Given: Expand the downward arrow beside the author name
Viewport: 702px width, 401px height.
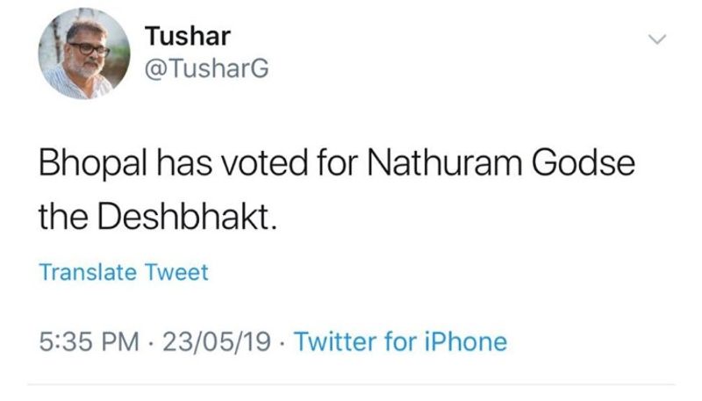Looking at the screenshot, I should tap(657, 40).
